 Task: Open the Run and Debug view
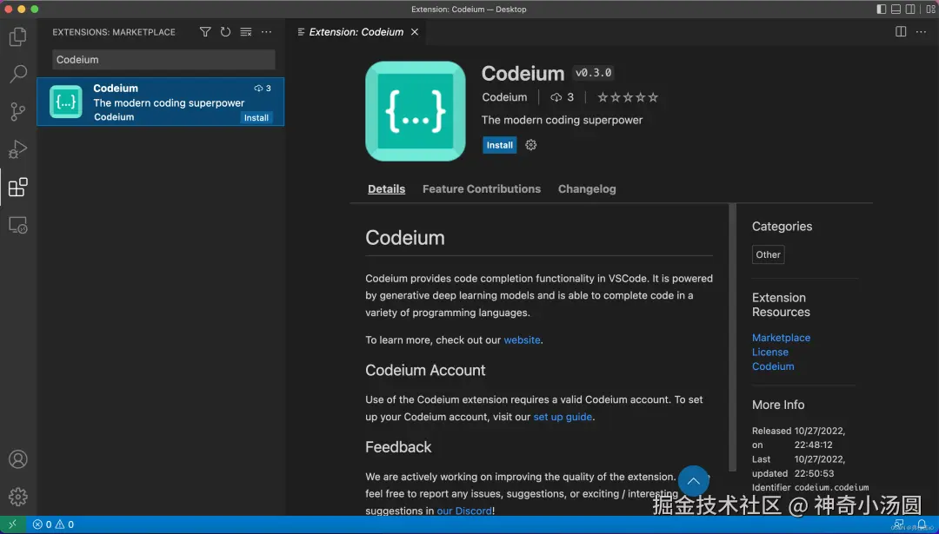[18, 148]
